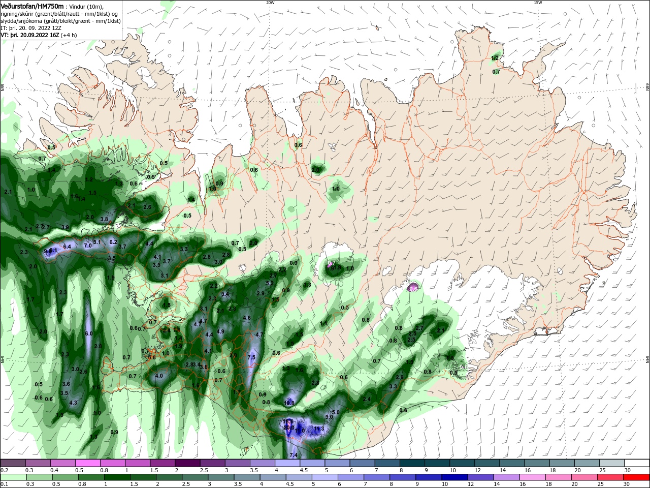Select the white 30 swatch in top legend row
650x488 pixels.
(x=637, y=463)
